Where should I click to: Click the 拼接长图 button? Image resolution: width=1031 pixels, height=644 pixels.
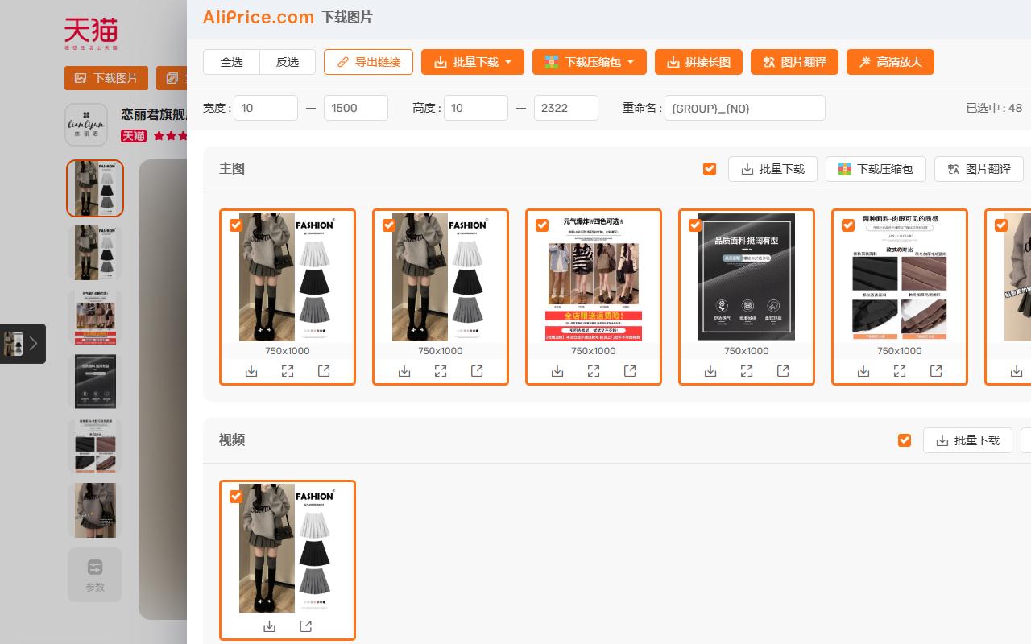(x=698, y=62)
